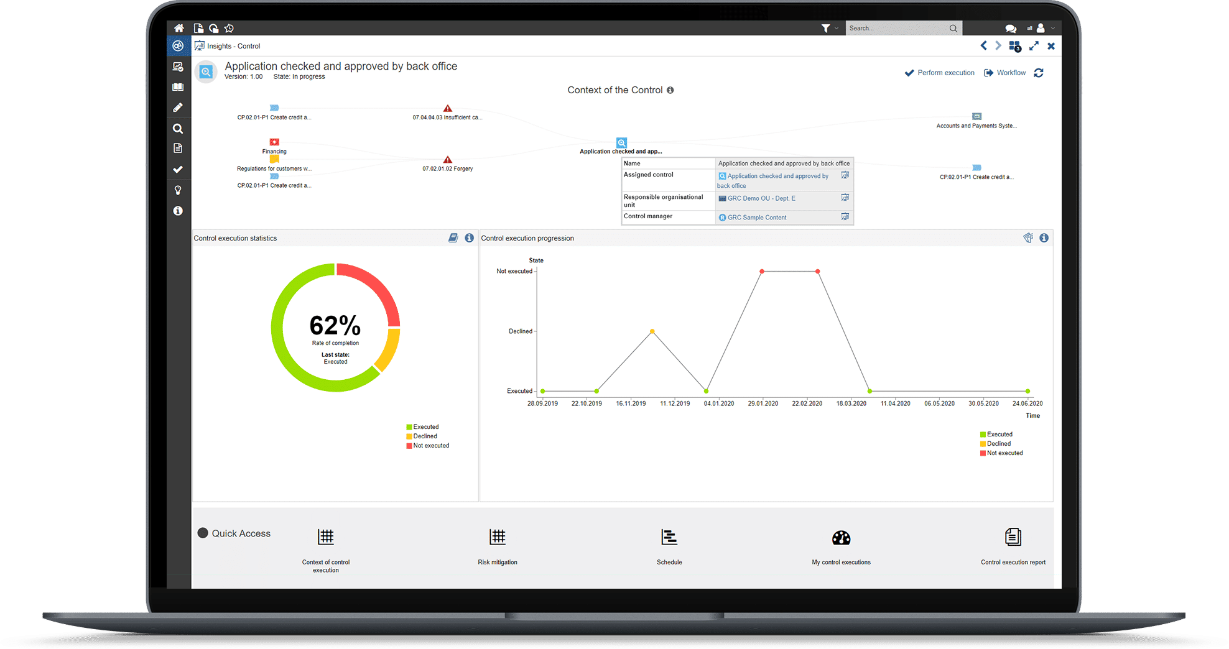The height and width of the screenshot is (649, 1229).
Task: Select the 07.02.01.02 Forgery risk node
Action: pyautogui.click(x=447, y=164)
